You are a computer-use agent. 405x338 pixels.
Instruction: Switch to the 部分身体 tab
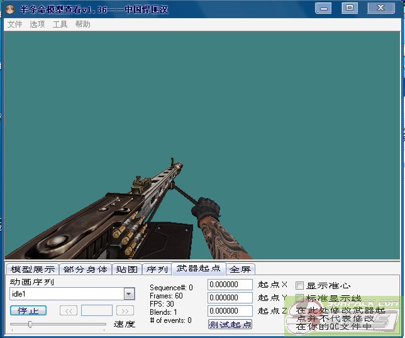coord(86,269)
